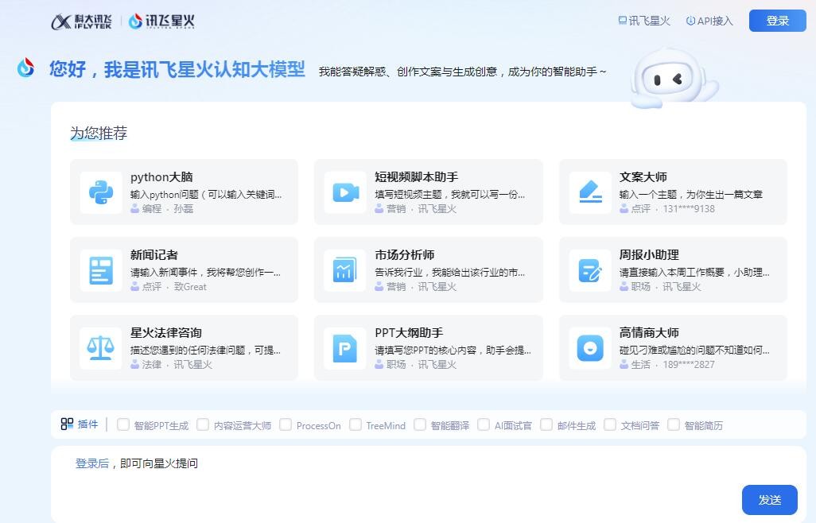Click the 科大讯飞 iFLYTEK logo
The width and height of the screenshot is (816, 523).
point(81,21)
